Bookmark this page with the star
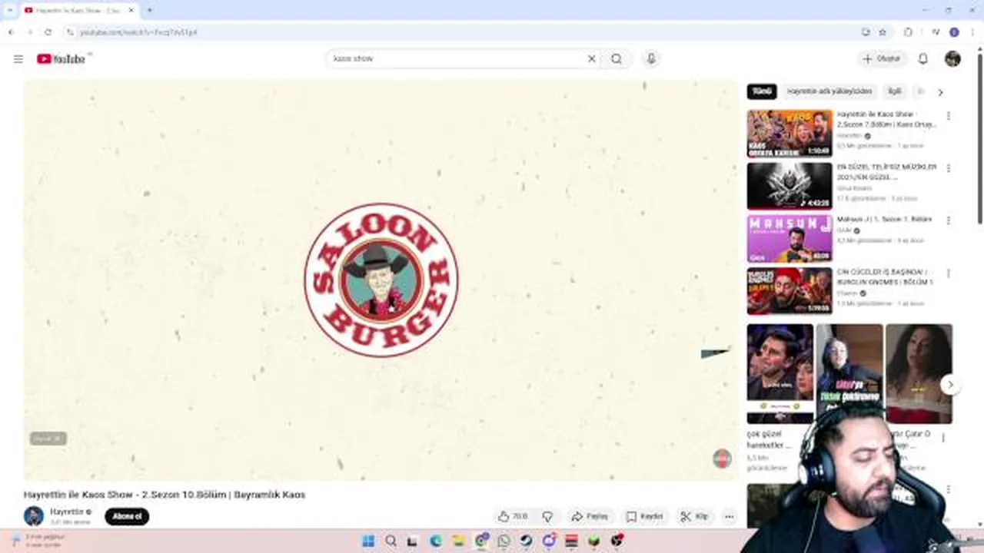Viewport: 984px width, 553px height. click(883, 32)
